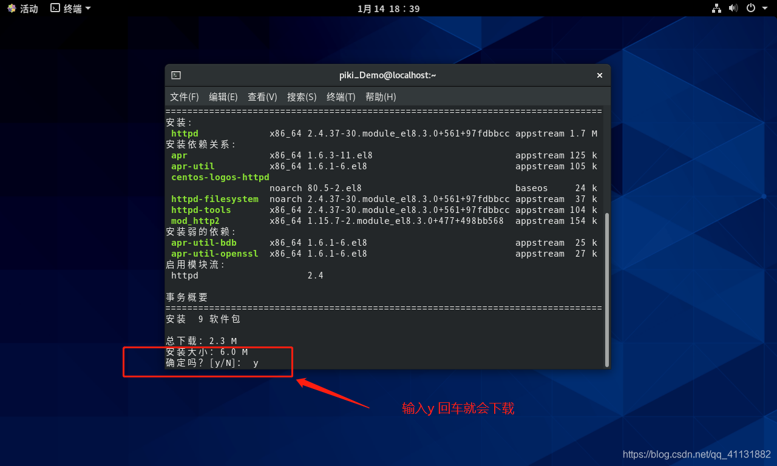The height and width of the screenshot is (466, 777).
Task: Click mod_http2 package name
Action: [195, 221]
